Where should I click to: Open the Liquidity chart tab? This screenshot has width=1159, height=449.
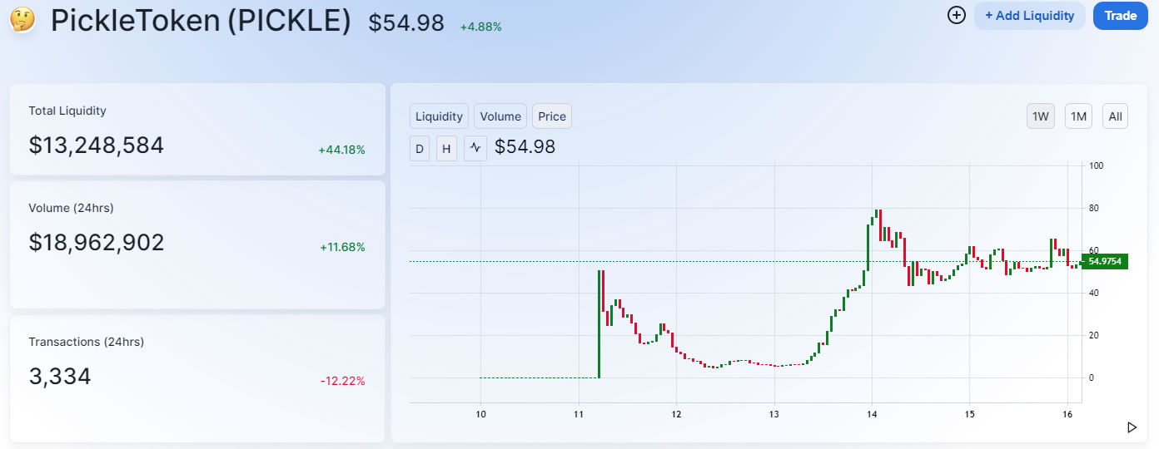point(439,116)
